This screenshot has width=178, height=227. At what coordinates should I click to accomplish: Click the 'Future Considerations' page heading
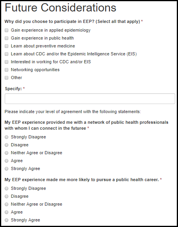[60, 8]
